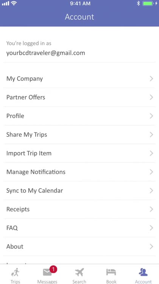The width and height of the screenshot is (159, 284).
Task: Tap the Search airplane icon
Action: pos(79,272)
